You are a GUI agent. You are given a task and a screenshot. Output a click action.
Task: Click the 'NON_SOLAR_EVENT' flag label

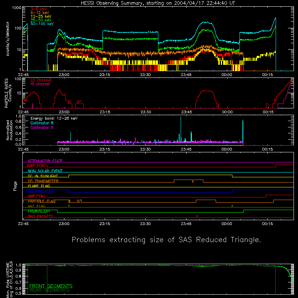click(x=45, y=171)
